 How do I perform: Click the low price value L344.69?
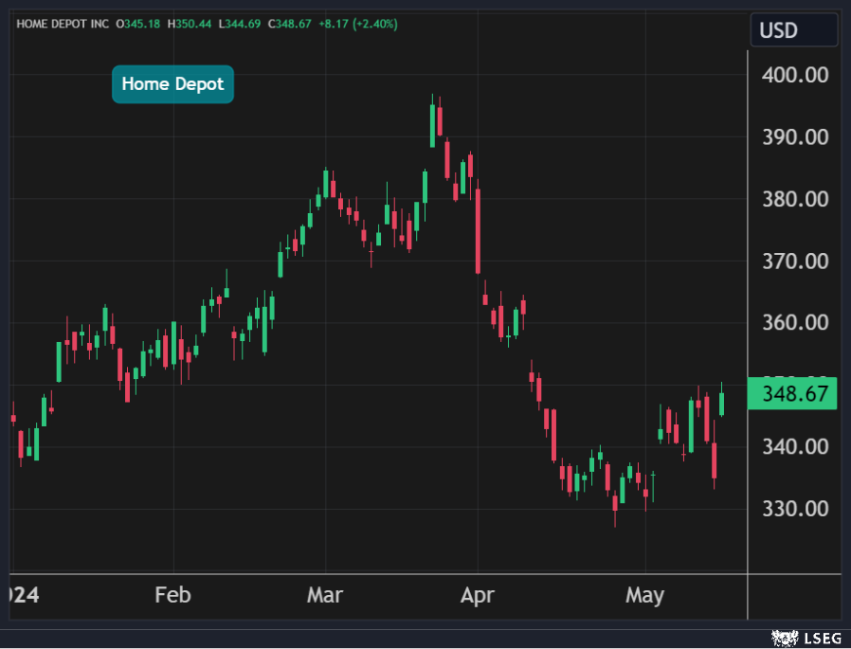point(241,23)
